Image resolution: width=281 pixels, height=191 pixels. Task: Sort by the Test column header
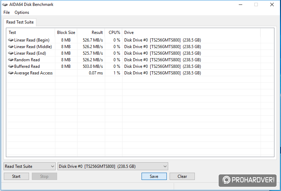pyautogui.click(x=31, y=33)
